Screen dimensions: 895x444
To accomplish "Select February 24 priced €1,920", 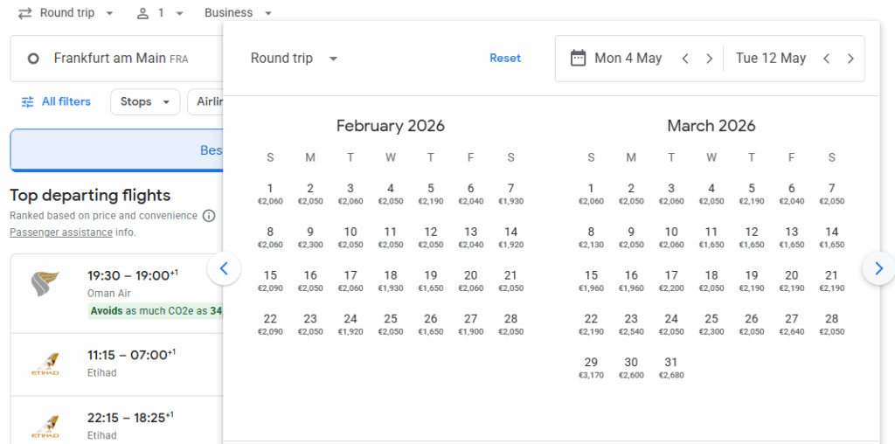I will click(350, 324).
